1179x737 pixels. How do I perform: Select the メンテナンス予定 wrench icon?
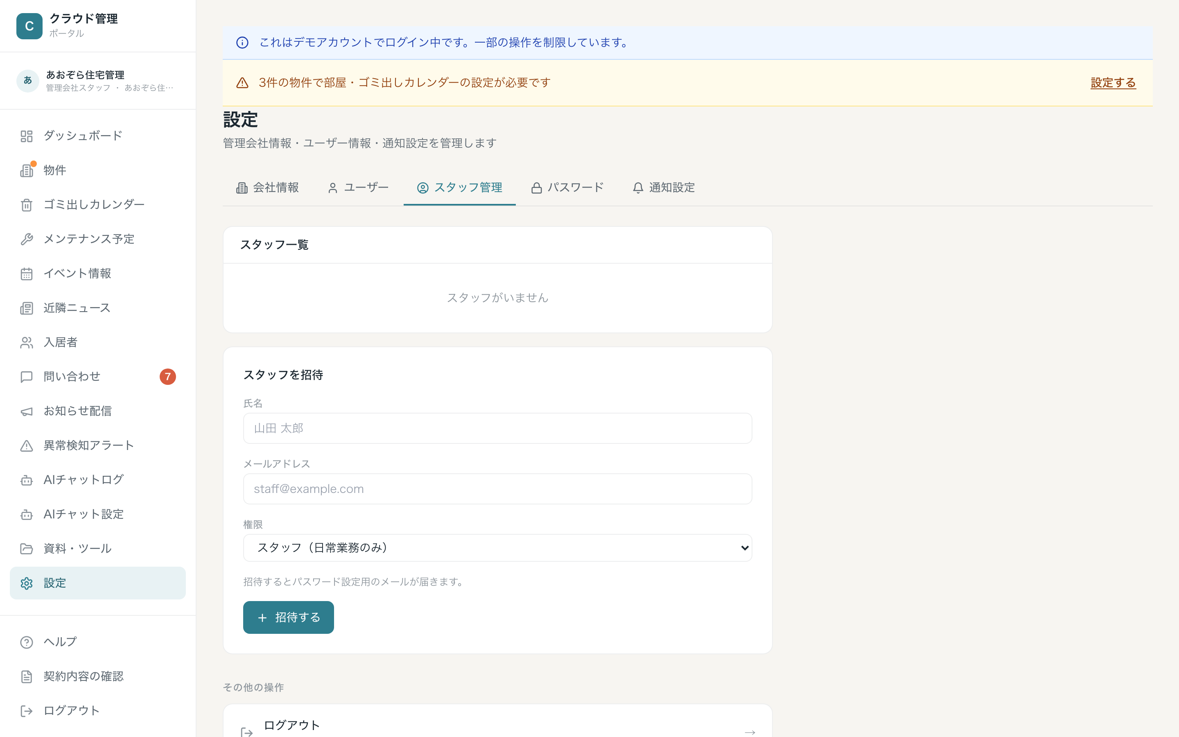point(26,240)
